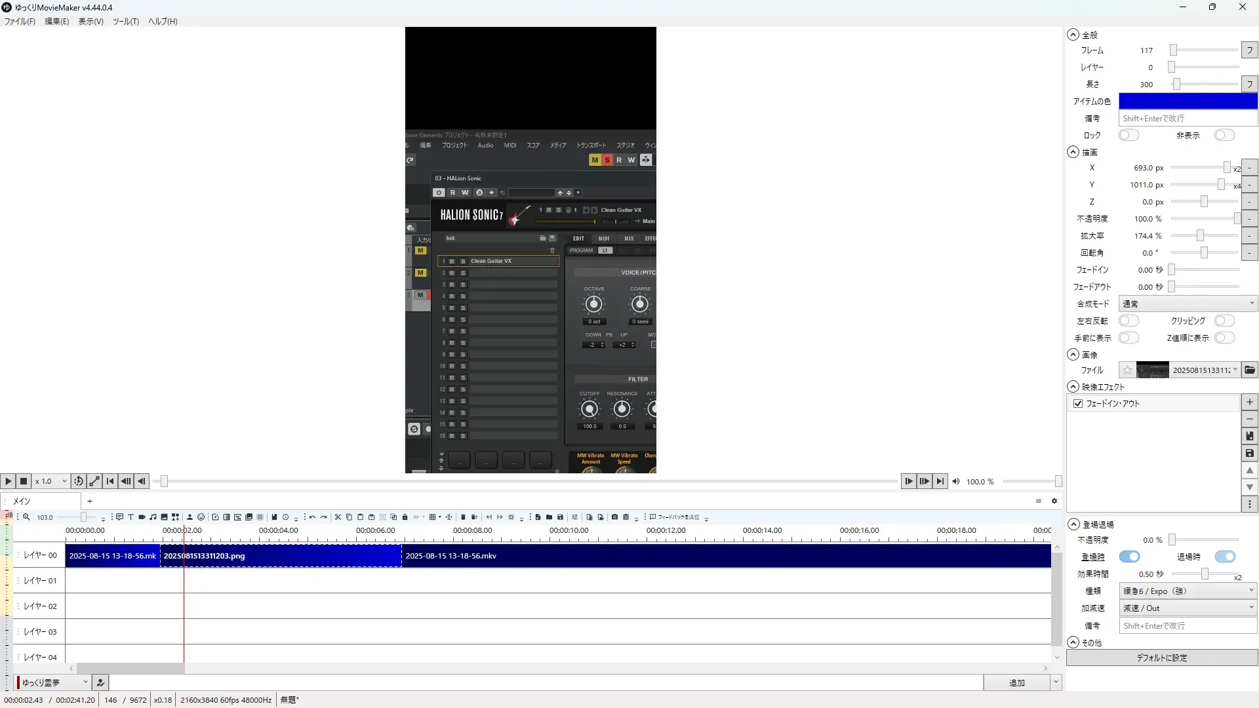Click the add video item icon
Screen dimensions: 1259x708
(142, 517)
